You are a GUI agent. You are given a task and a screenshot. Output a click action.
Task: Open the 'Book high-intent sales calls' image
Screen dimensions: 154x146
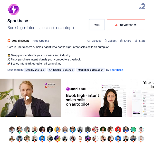[x=94, y=98]
